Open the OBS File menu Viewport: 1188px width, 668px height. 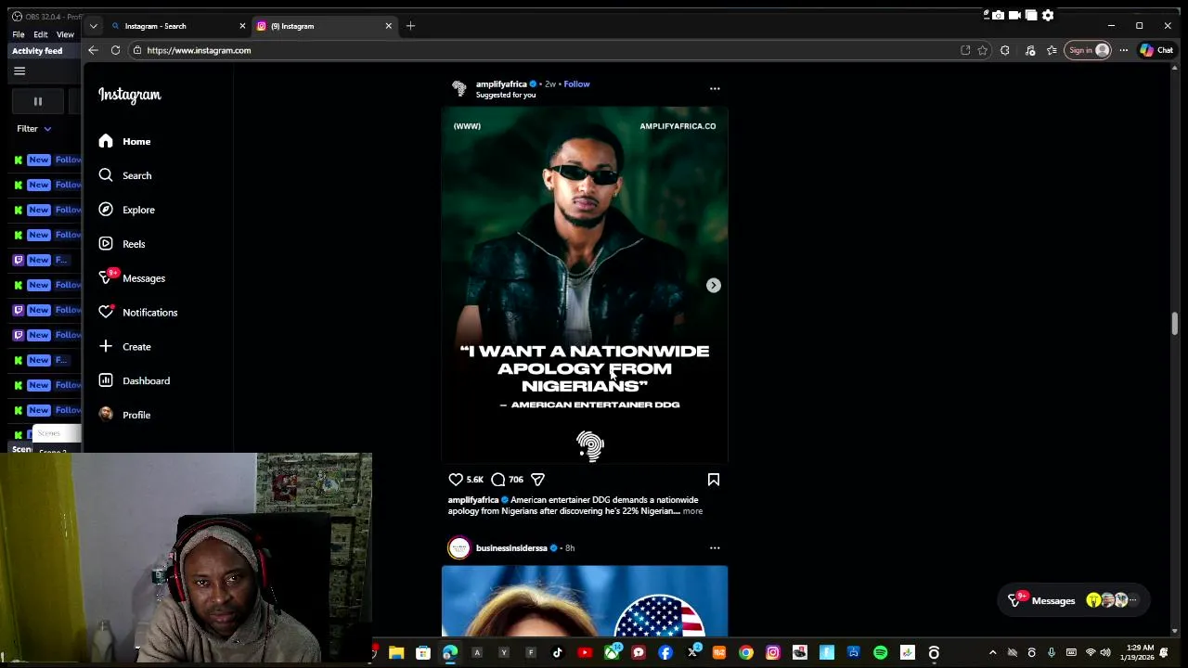pyautogui.click(x=19, y=34)
